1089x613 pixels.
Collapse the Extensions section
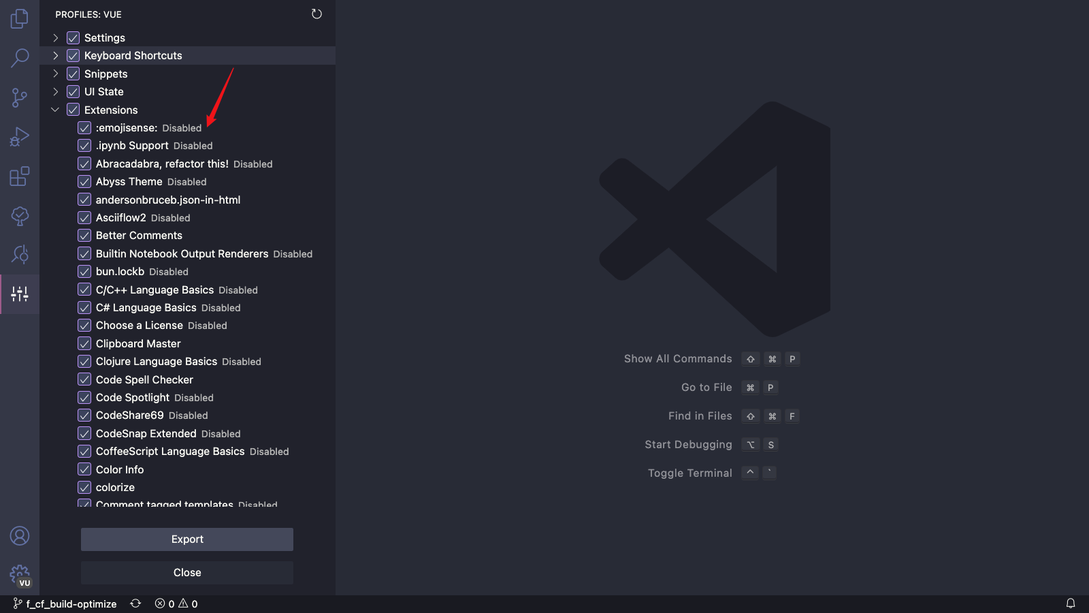pos(55,109)
